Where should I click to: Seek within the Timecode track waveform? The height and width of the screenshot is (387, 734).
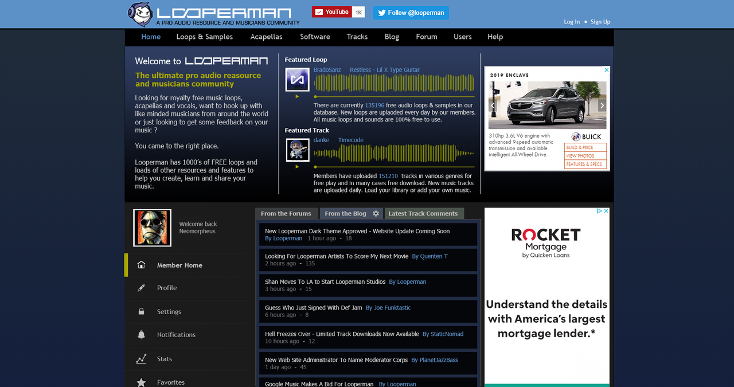point(395,154)
